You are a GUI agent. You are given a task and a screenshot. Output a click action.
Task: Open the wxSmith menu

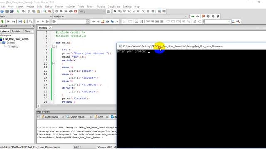coord(70,7)
